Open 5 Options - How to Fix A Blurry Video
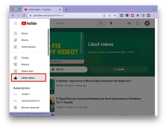 coord(94,81)
